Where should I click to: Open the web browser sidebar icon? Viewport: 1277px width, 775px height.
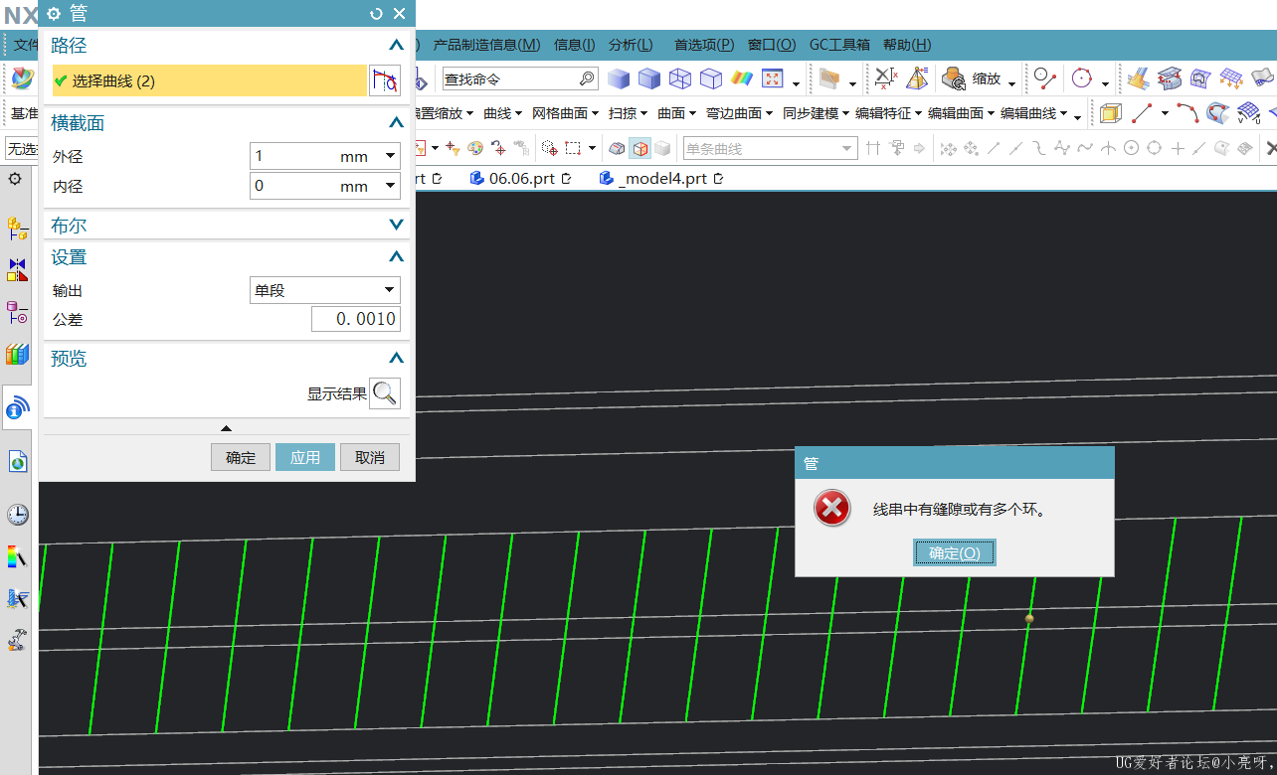(x=18, y=462)
